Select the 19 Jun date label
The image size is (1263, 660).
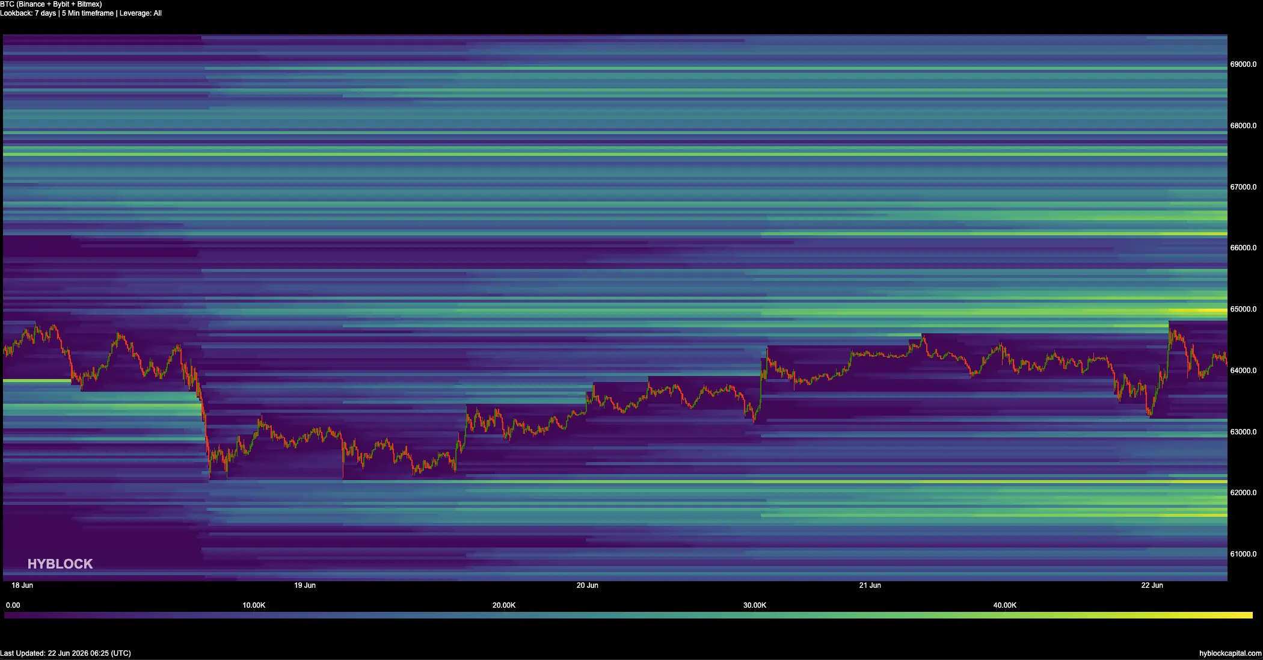(305, 585)
